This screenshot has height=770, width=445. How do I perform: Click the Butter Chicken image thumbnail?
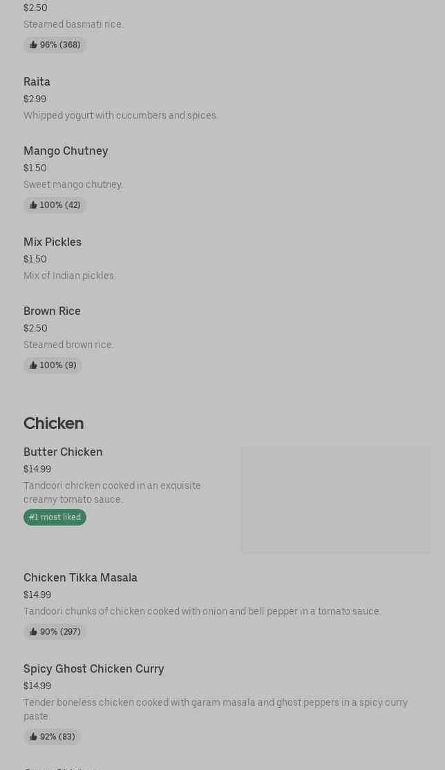335,499
